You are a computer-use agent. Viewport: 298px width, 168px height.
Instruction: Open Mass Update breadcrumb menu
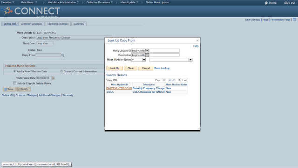point(129,2)
